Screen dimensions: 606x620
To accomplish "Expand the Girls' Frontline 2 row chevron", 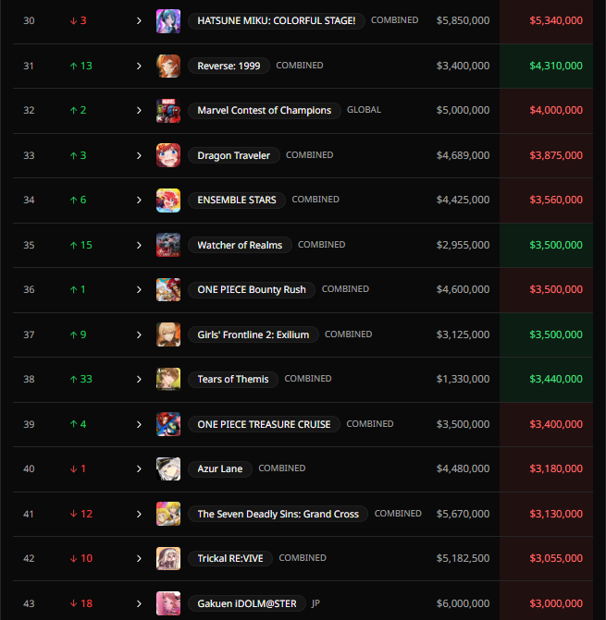I will 139,334.
